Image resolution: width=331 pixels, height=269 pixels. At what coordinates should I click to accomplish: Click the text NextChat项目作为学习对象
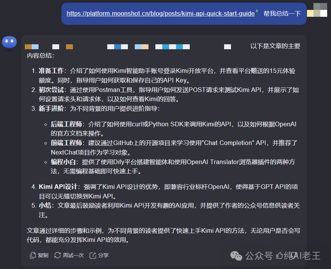[x=89, y=153]
